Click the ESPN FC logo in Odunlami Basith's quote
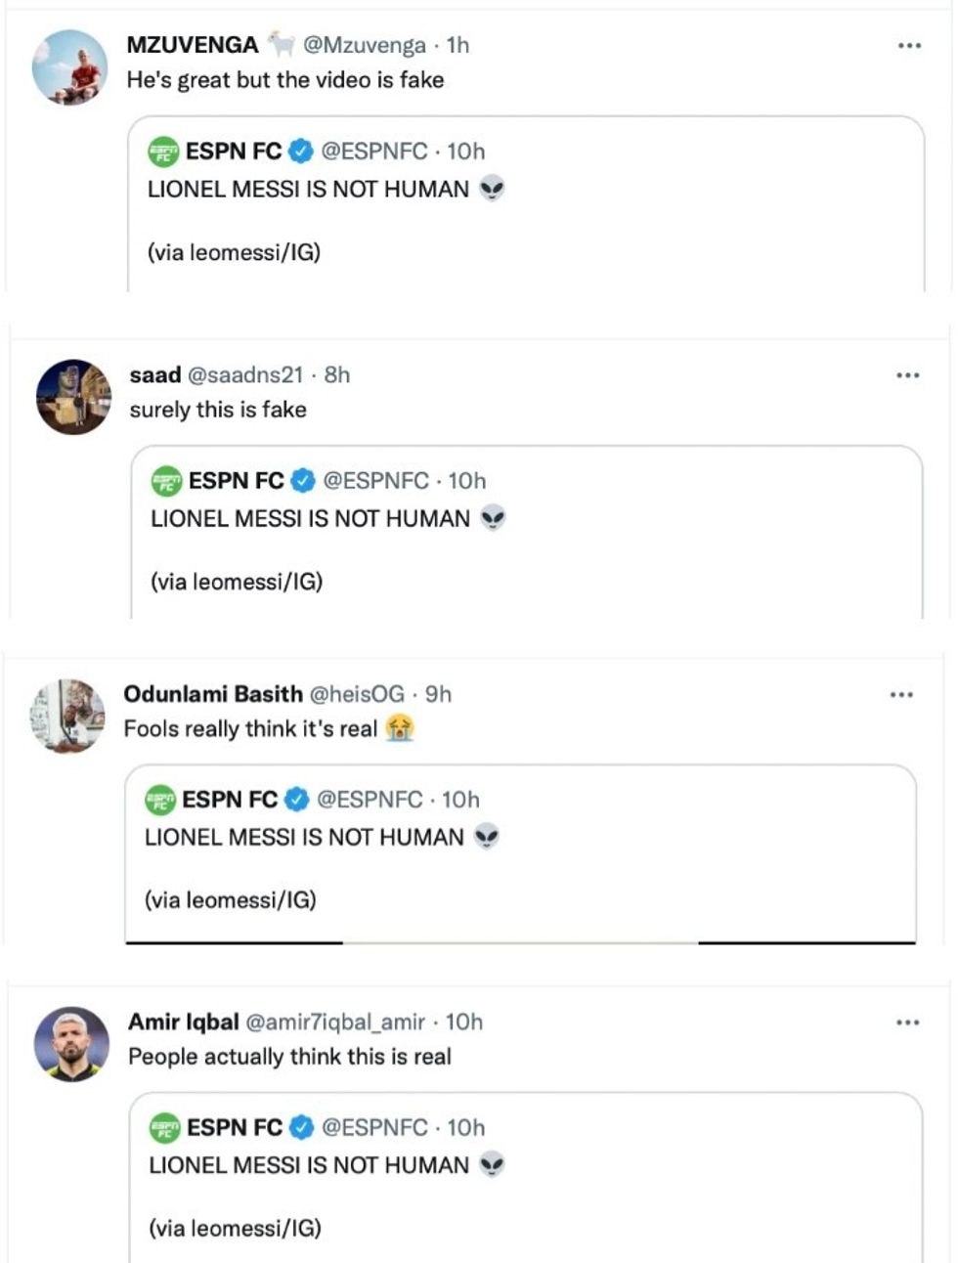This screenshot has width=958, height=1263. coord(161,800)
